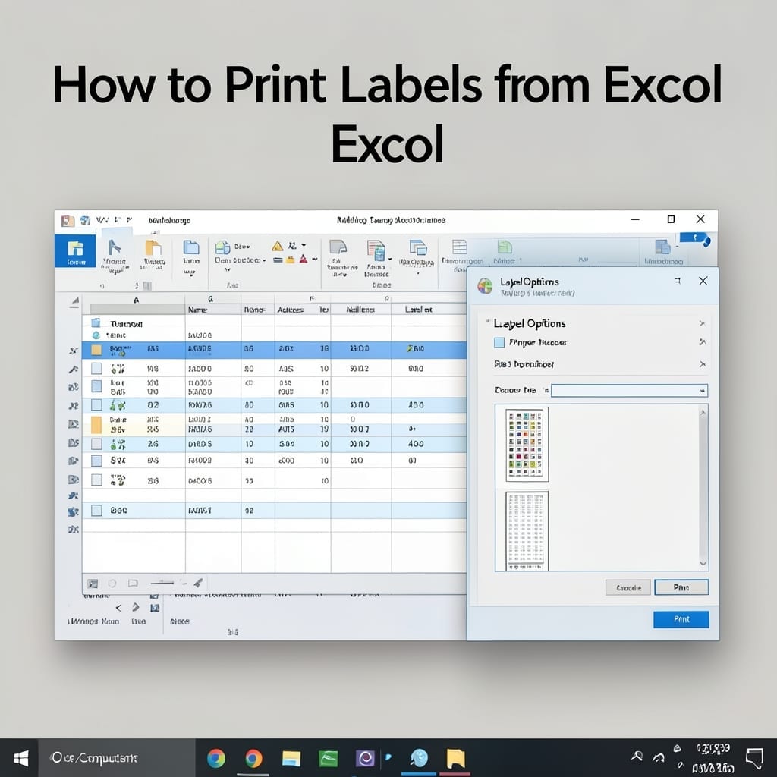Click the red triangle icon in the ribbon
Image resolution: width=777 pixels, height=777 pixels.
coord(304,259)
